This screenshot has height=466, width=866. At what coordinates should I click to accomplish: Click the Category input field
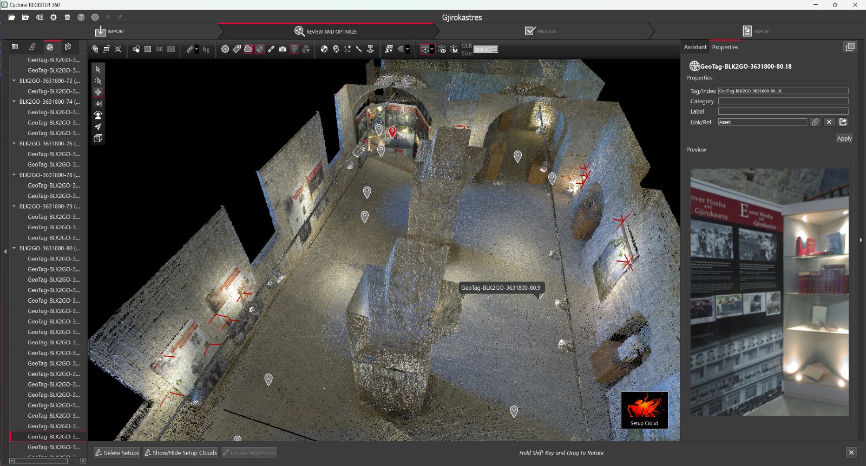[783, 101]
